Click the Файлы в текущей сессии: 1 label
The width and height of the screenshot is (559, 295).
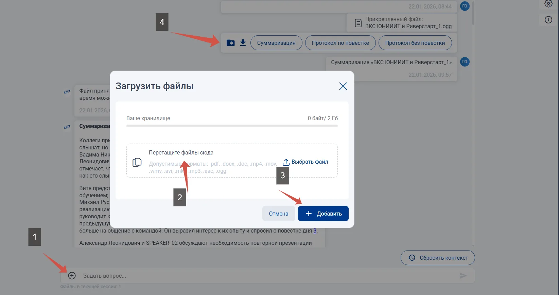90,287
